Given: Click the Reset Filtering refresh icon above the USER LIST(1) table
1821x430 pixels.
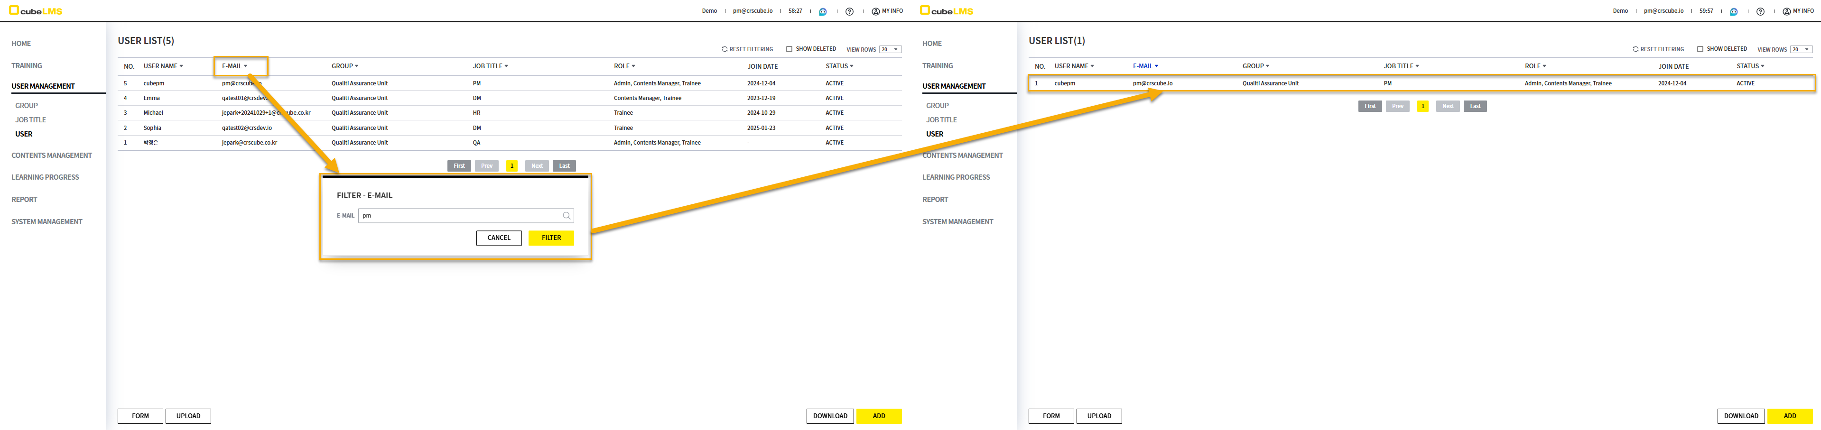Looking at the screenshot, I should point(1635,49).
